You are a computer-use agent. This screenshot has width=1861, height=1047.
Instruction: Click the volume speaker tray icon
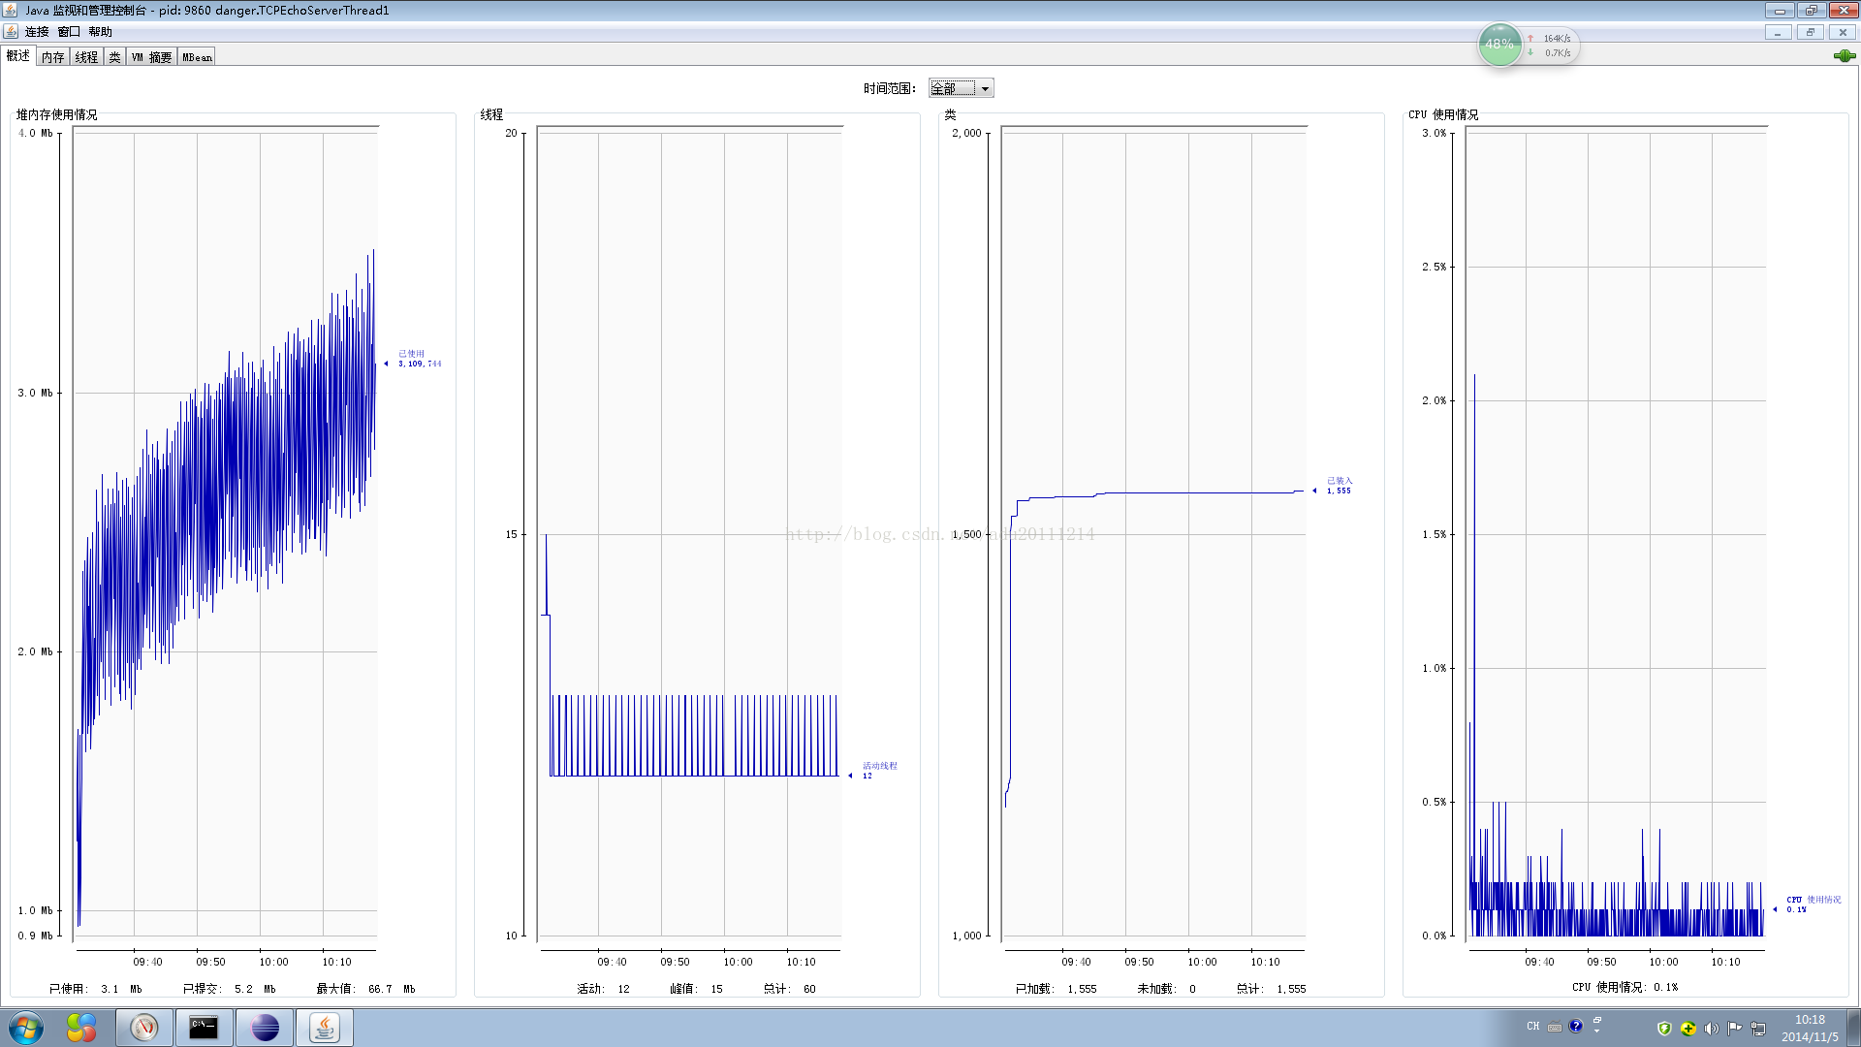click(x=1711, y=1029)
